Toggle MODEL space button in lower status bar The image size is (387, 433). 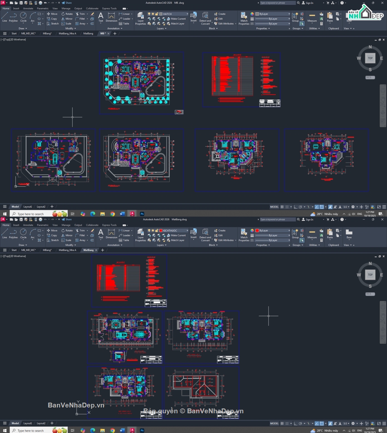coord(274,423)
